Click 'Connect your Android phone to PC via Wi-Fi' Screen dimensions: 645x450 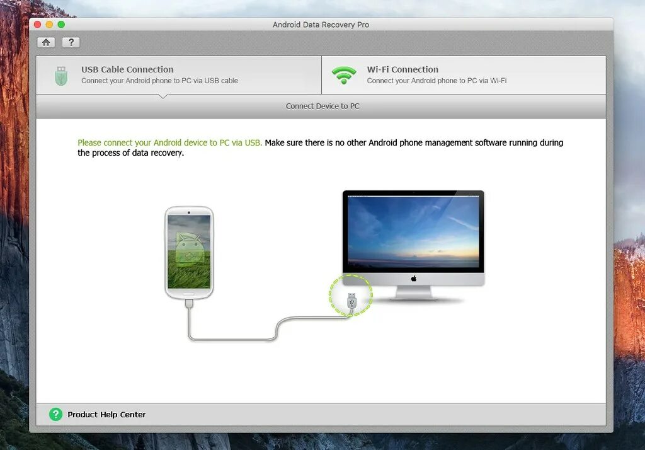[x=437, y=81]
